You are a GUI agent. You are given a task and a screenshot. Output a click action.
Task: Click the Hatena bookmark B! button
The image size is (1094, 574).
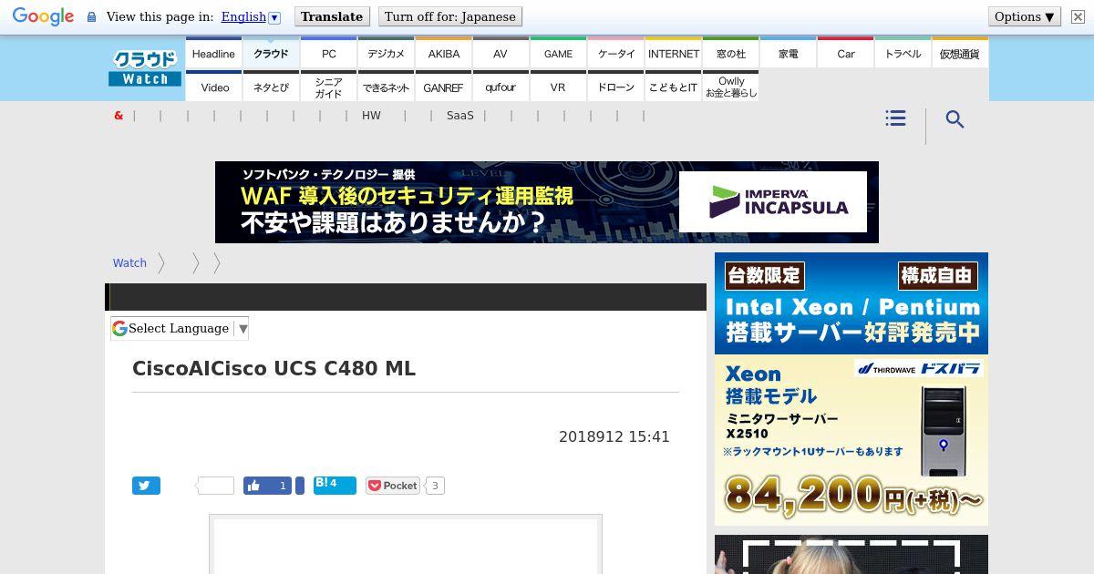335,485
